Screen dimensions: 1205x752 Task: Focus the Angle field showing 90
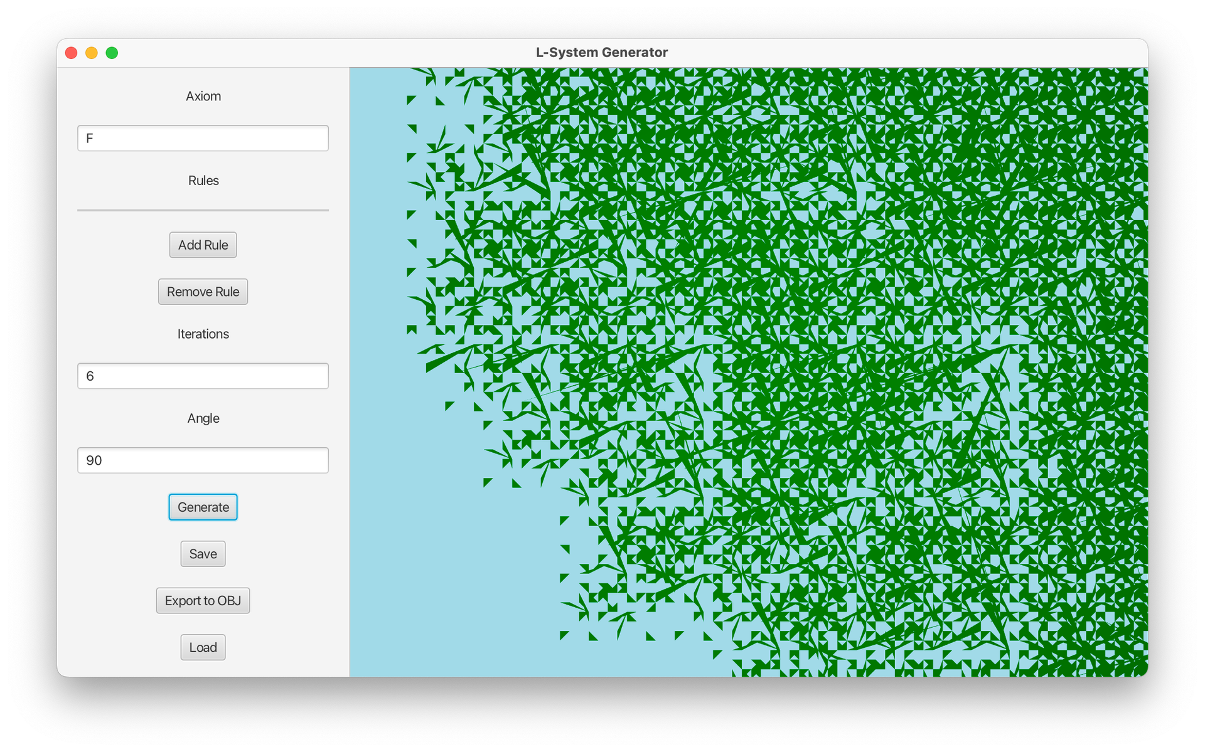[203, 460]
